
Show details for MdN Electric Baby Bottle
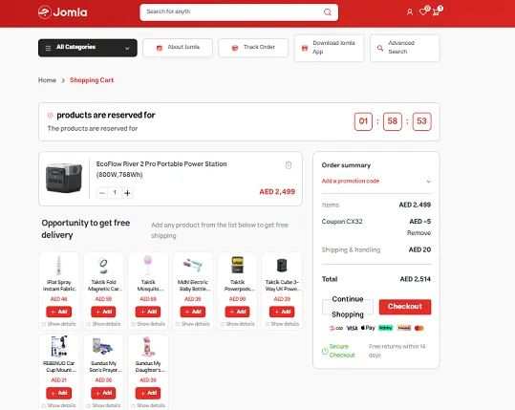pos(193,324)
